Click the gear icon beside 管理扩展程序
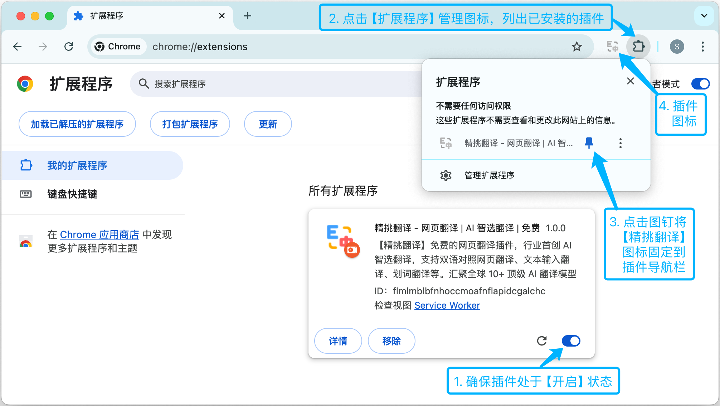Image resolution: width=720 pixels, height=406 pixels. click(x=446, y=175)
